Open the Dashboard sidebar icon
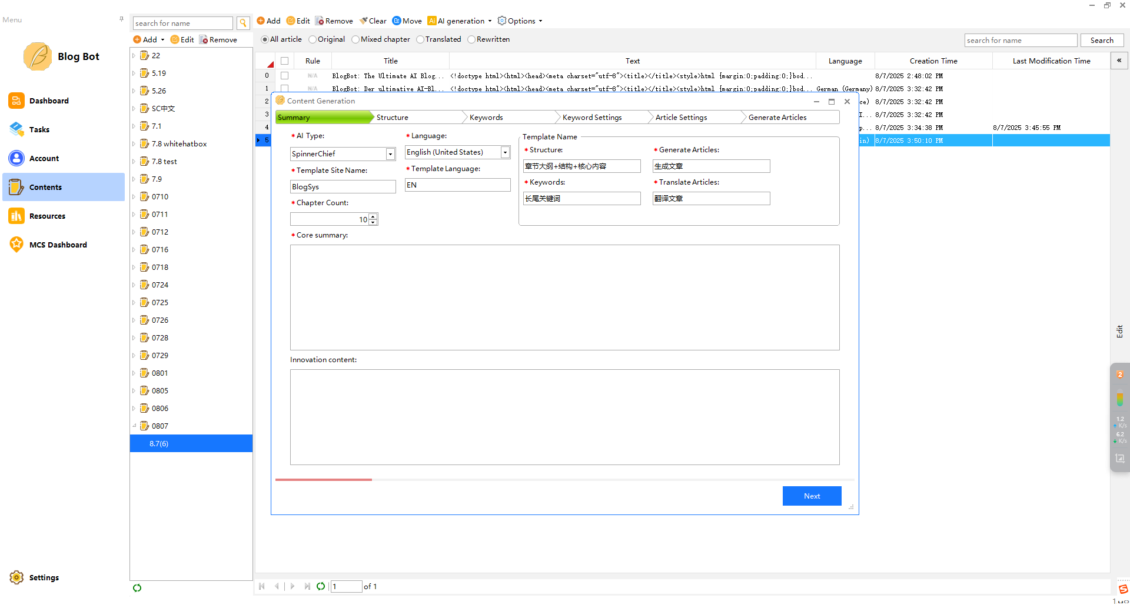Screen dimensions: 1130x605 (x=16, y=101)
